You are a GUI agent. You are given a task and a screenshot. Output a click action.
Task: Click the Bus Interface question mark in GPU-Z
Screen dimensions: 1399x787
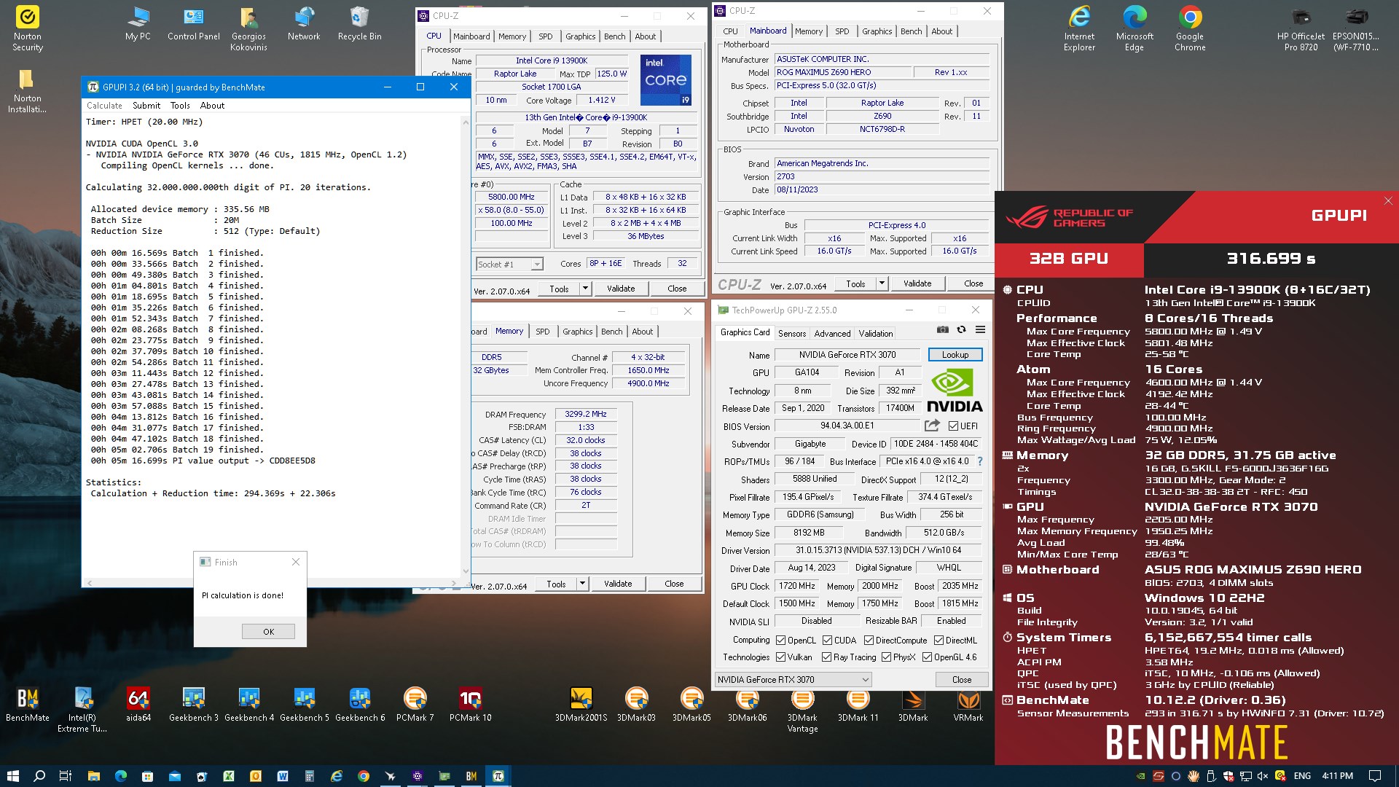coord(980,461)
